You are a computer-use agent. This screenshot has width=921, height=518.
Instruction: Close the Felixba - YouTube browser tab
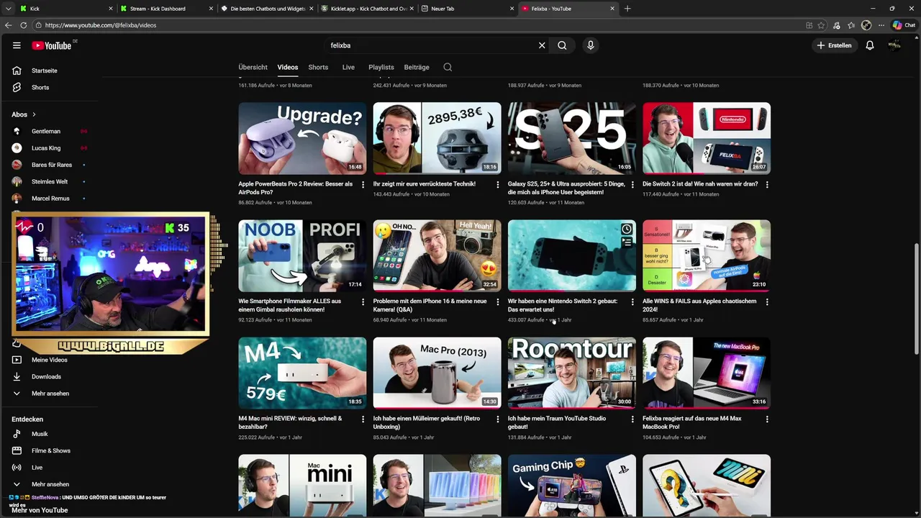[x=612, y=9]
